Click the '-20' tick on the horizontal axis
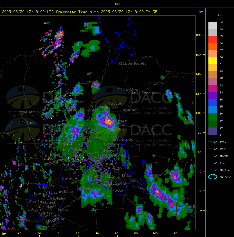Screen dimensions: 234x237 [38, 233]
